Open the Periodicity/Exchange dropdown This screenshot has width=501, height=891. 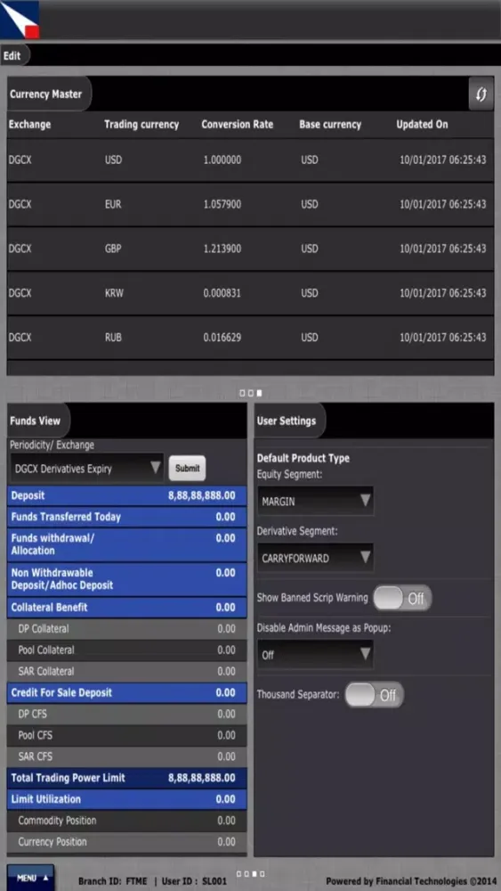click(x=87, y=469)
